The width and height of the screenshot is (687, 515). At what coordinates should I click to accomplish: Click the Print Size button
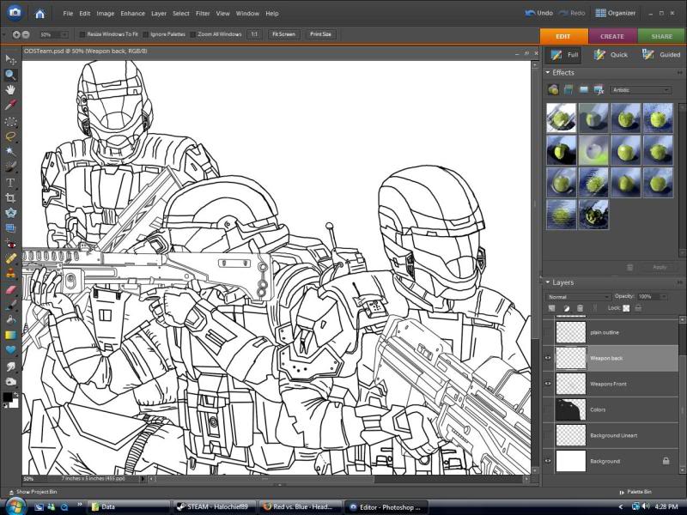[320, 34]
